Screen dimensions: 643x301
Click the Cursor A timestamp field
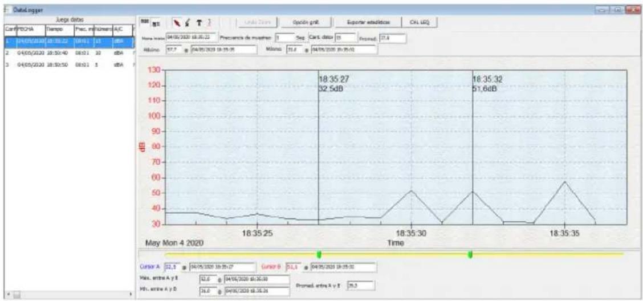pos(222,267)
